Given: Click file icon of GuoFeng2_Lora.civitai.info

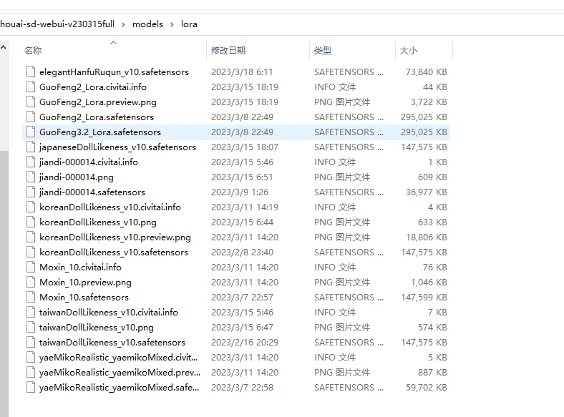Looking at the screenshot, I should coord(31,87).
